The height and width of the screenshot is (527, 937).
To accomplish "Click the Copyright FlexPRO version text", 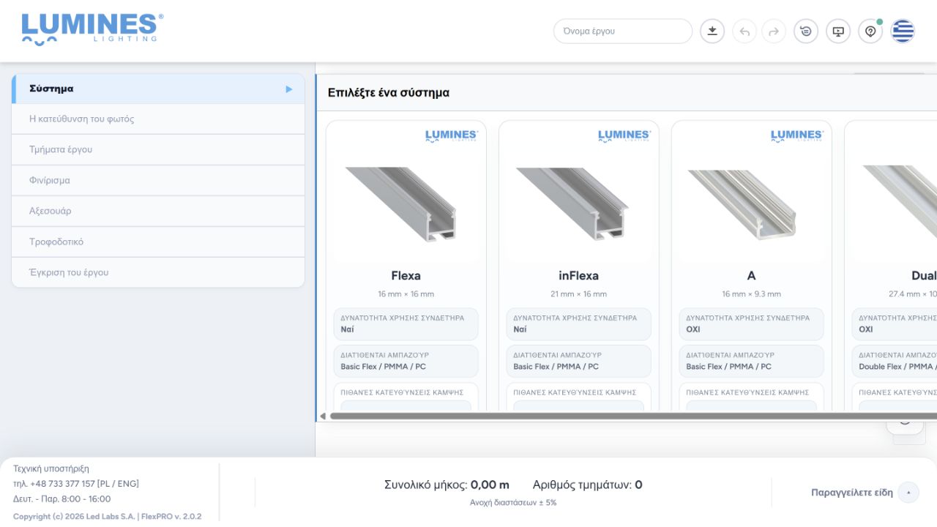I will 108,516.
